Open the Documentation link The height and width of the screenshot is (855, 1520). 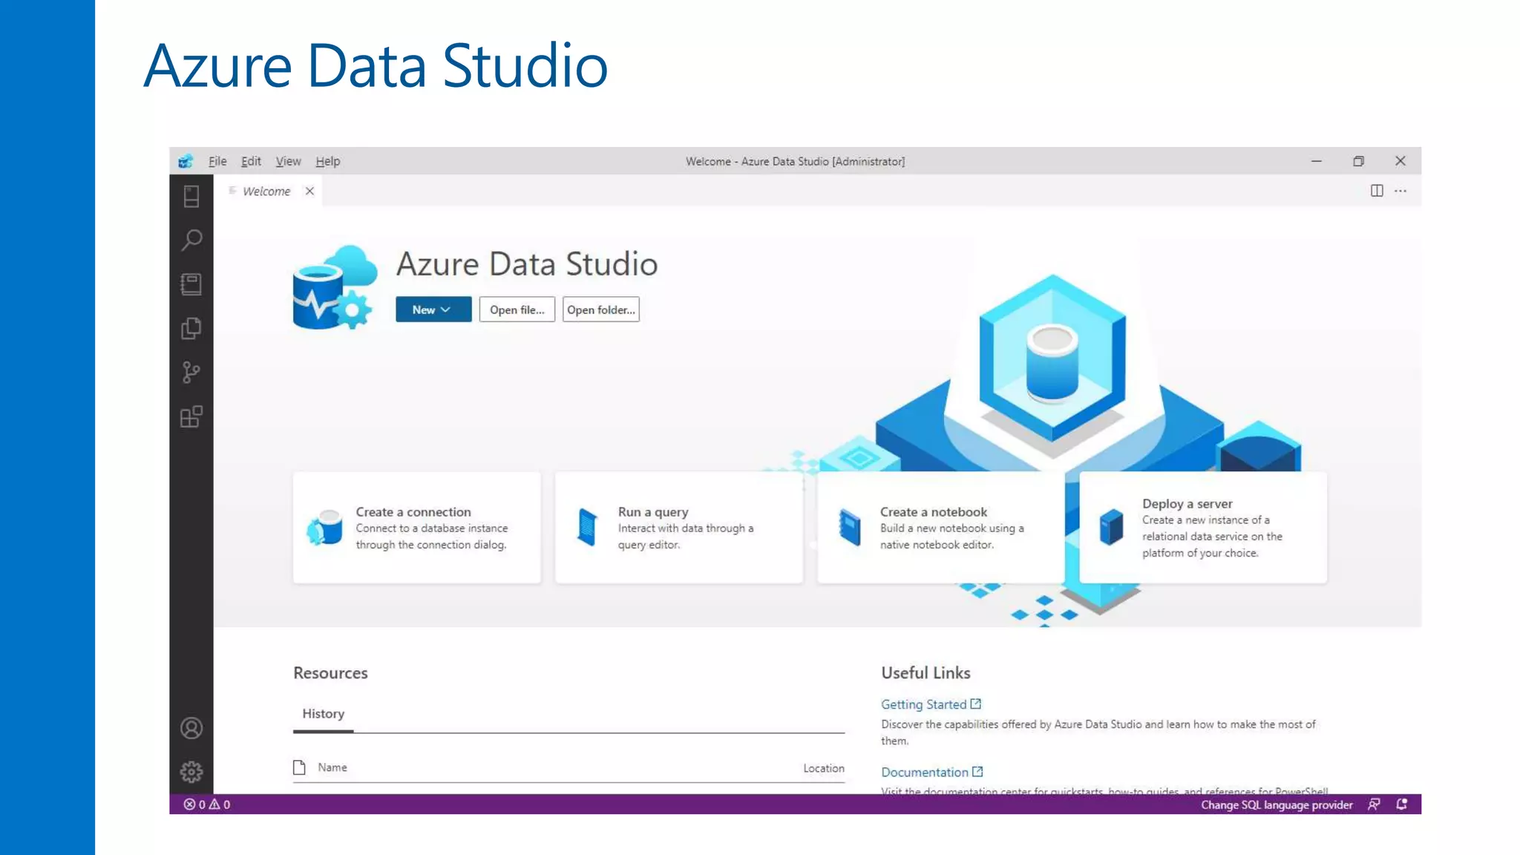pos(925,772)
